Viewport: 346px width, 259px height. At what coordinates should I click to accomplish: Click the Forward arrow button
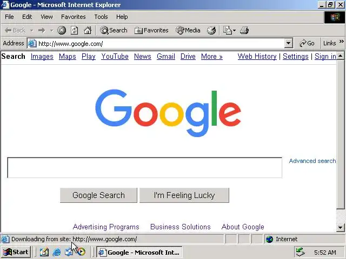(42, 30)
